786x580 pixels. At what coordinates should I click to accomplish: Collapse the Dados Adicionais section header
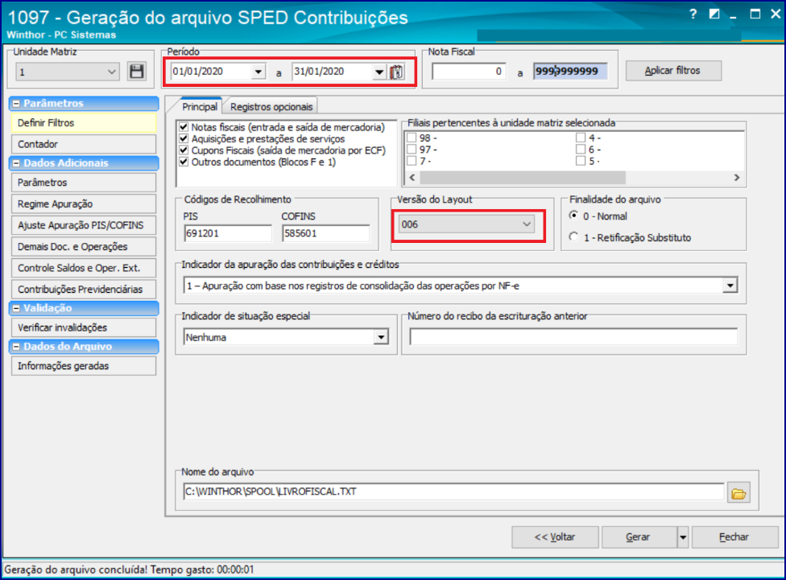16,162
